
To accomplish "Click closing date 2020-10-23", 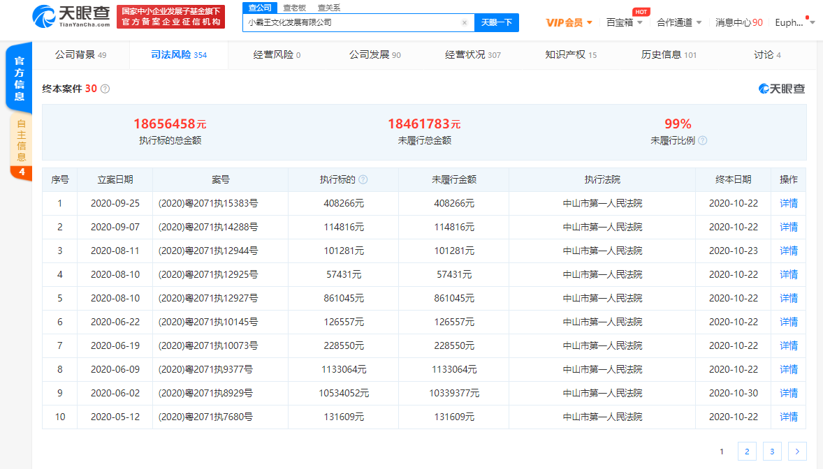I will coord(734,251).
